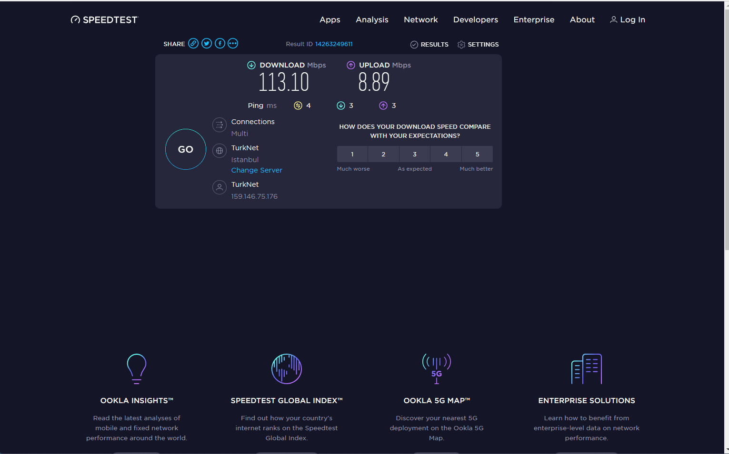Click the OOKLA INSIGHTS heading
Screen dimensions: 729x454
click(137, 401)
